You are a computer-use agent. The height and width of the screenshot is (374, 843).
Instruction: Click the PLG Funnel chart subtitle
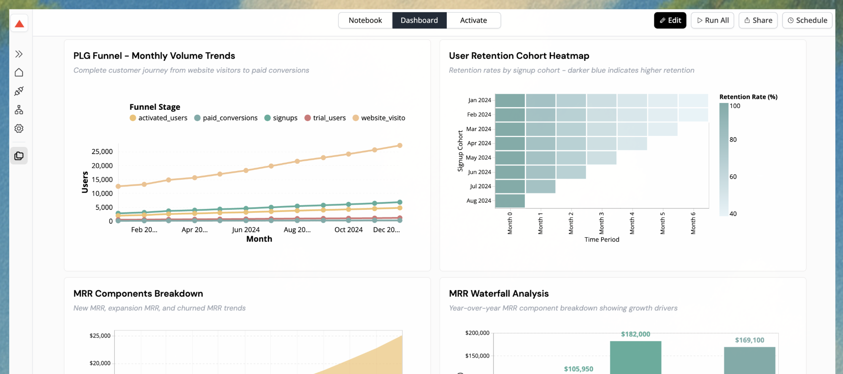191,70
